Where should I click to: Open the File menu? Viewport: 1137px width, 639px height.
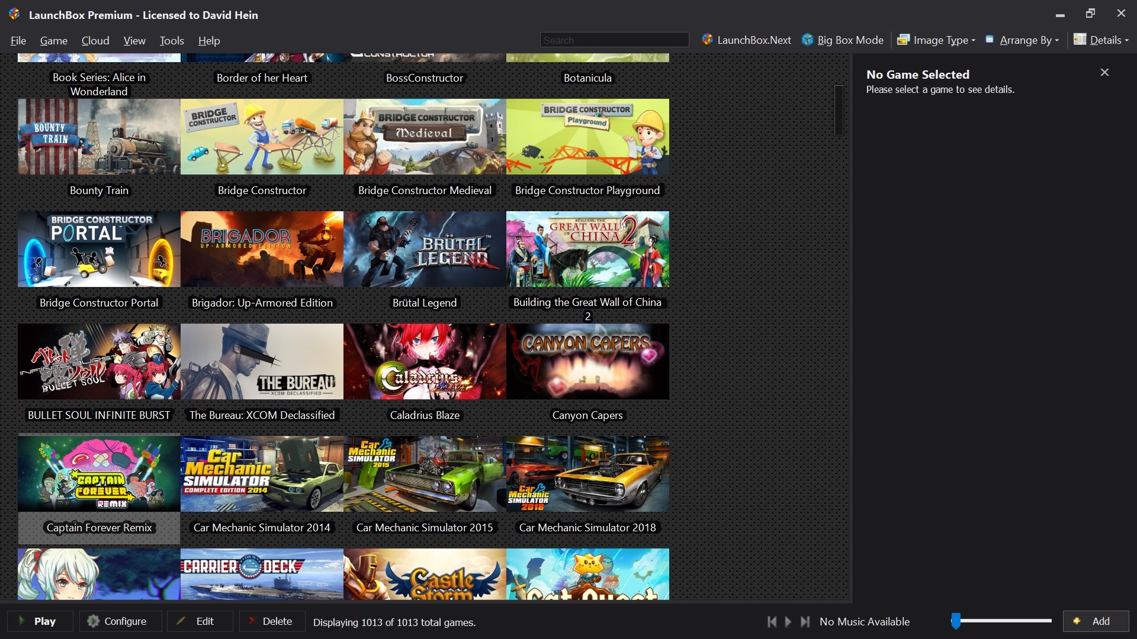click(18, 41)
